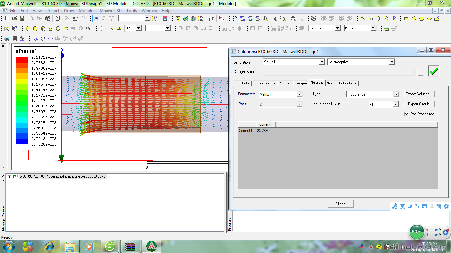Open the 3D movement mode dropdown
Screen dimensions: 451x253
tap(168, 28)
